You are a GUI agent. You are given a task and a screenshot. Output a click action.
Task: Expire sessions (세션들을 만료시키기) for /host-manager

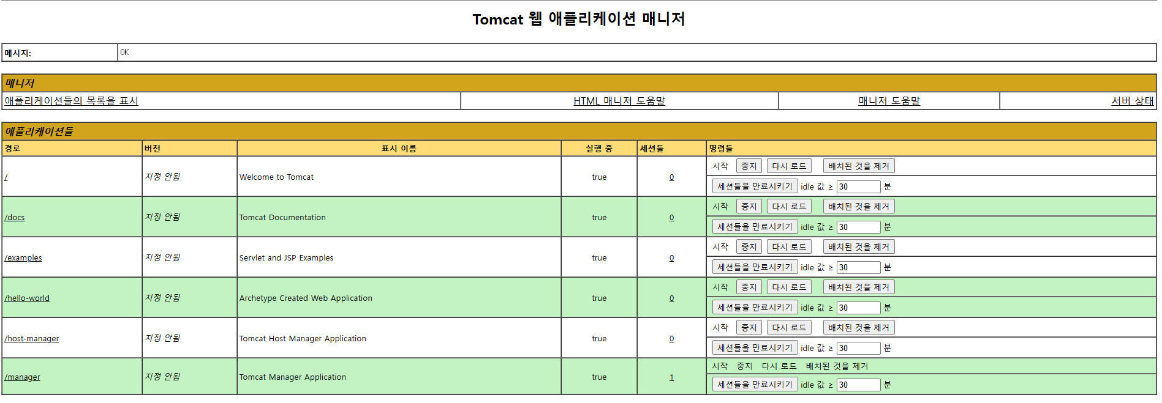[x=755, y=348]
